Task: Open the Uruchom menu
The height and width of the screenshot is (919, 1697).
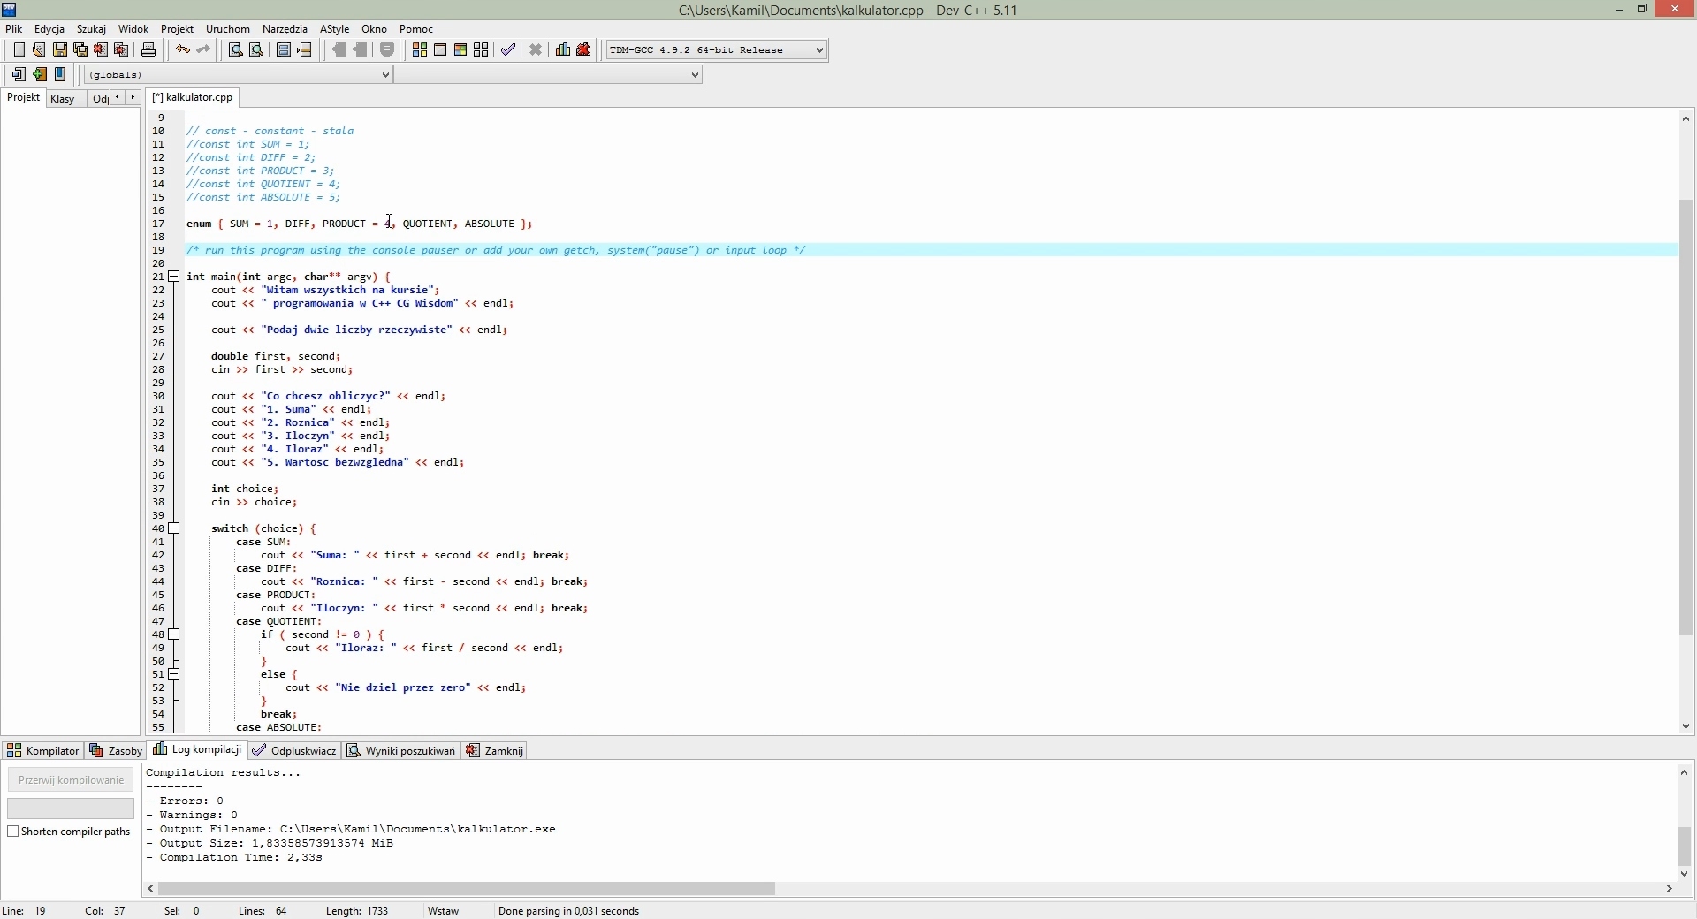Action: coord(227,29)
